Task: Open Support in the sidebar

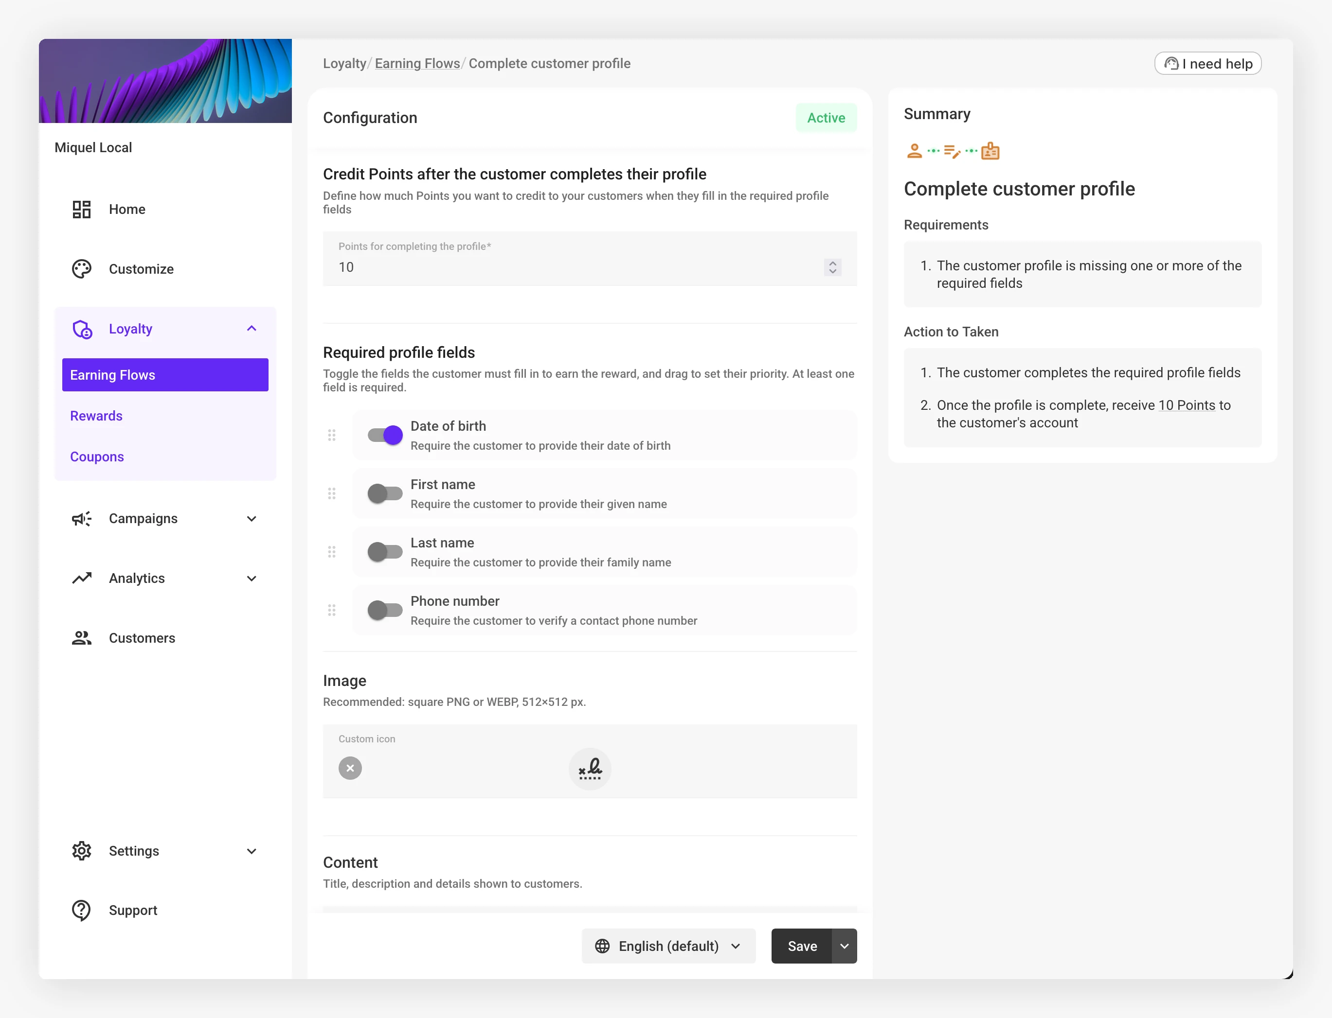Action: point(165,910)
